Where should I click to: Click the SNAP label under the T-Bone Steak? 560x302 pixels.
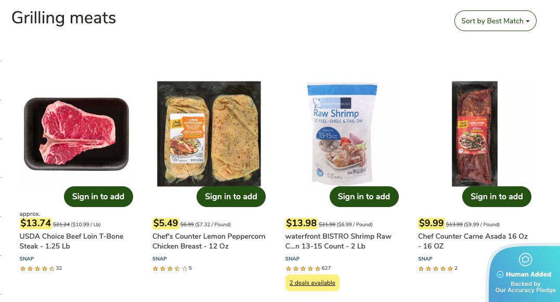pos(27,258)
